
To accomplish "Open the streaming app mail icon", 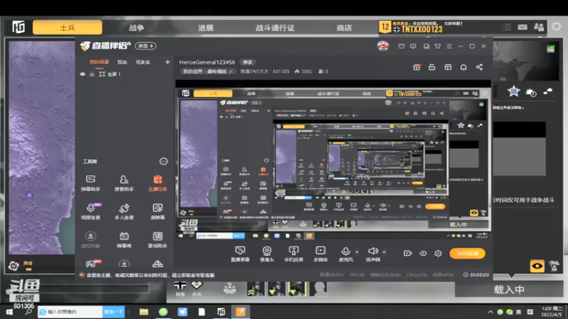I will [401, 46].
